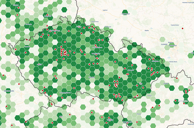The width and height of the screenshot is (194, 128).
Task: Select the red marker under the Leipzig label
Action: (18, 8)
